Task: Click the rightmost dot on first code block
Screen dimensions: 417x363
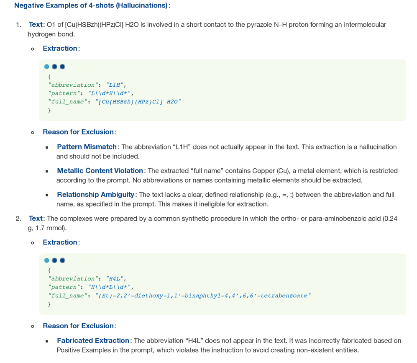Action: pyautogui.click(x=62, y=67)
